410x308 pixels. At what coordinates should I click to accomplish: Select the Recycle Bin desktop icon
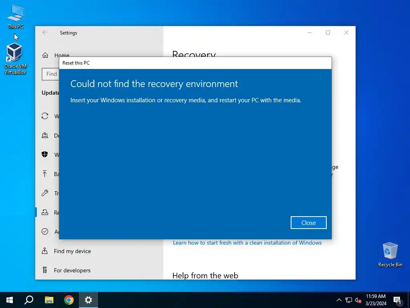[390, 255]
